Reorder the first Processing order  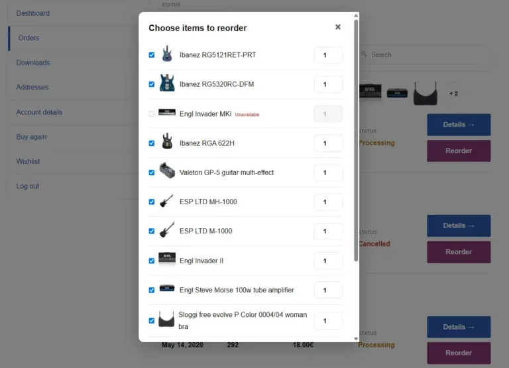coord(459,151)
